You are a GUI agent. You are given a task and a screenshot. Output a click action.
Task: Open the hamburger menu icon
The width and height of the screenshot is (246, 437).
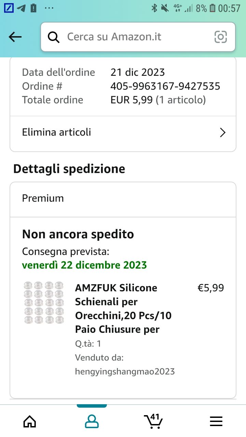(x=216, y=422)
